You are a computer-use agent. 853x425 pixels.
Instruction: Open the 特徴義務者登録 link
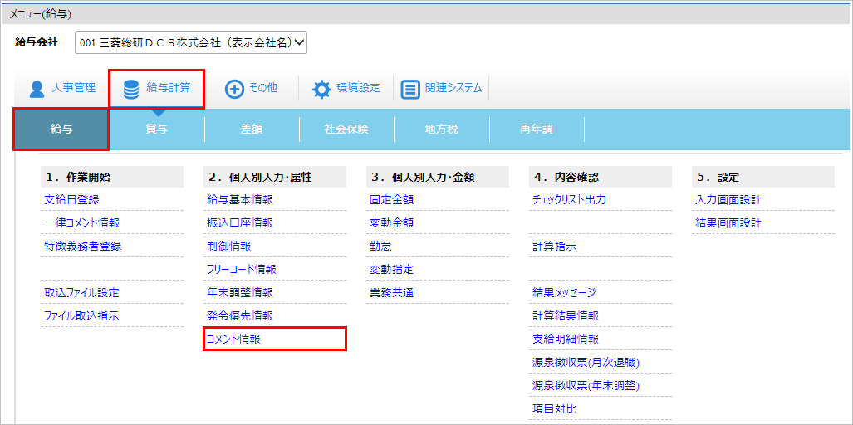[x=83, y=246]
